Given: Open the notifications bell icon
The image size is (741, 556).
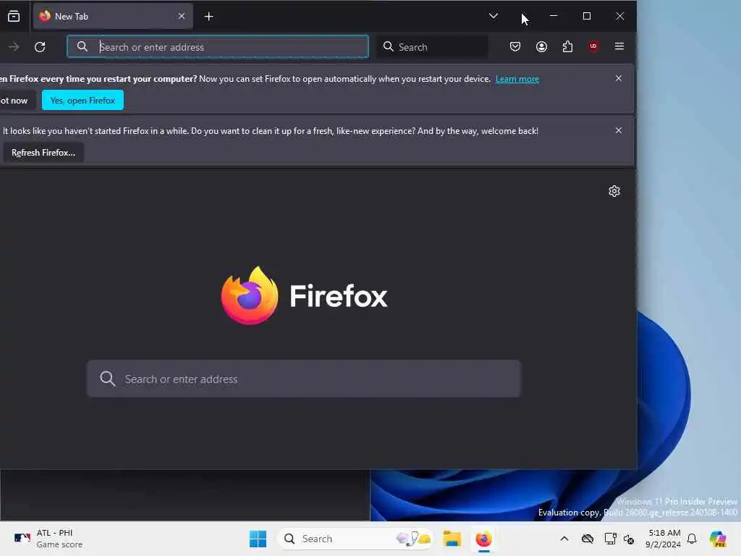Looking at the screenshot, I should (x=692, y=539).
